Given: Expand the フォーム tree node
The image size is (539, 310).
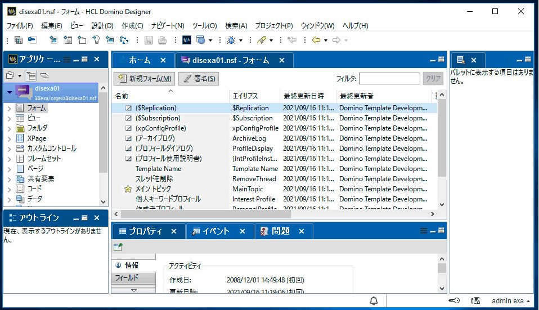Looking at the screenshot, I should [9, 109].
